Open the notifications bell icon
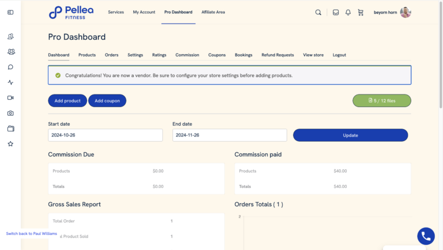The image size is (443, 250). click(x=348, y=13)
